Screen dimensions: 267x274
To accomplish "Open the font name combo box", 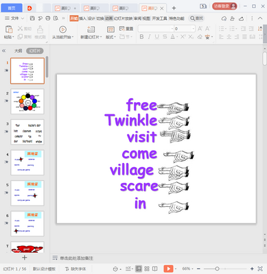I will [x=156, y=29].
